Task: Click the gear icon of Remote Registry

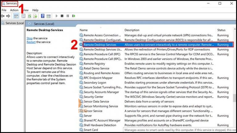Action: point(81,63)
